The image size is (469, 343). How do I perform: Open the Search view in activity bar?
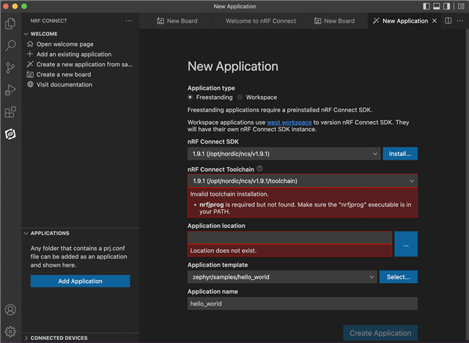coord(10,45)
